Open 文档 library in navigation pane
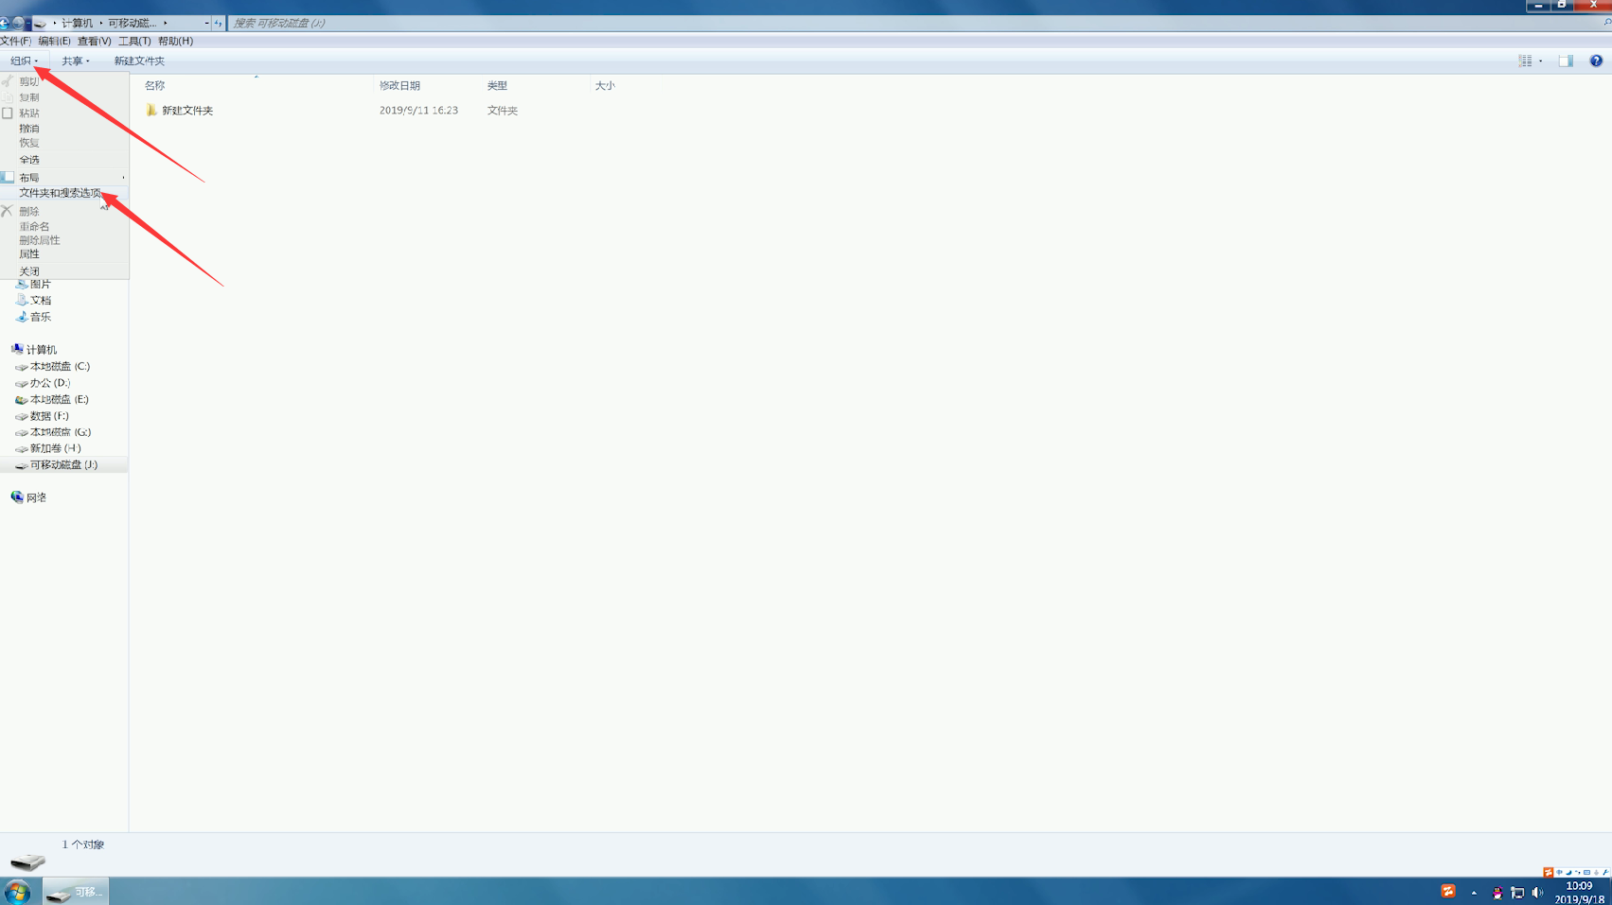 point(33,300)
